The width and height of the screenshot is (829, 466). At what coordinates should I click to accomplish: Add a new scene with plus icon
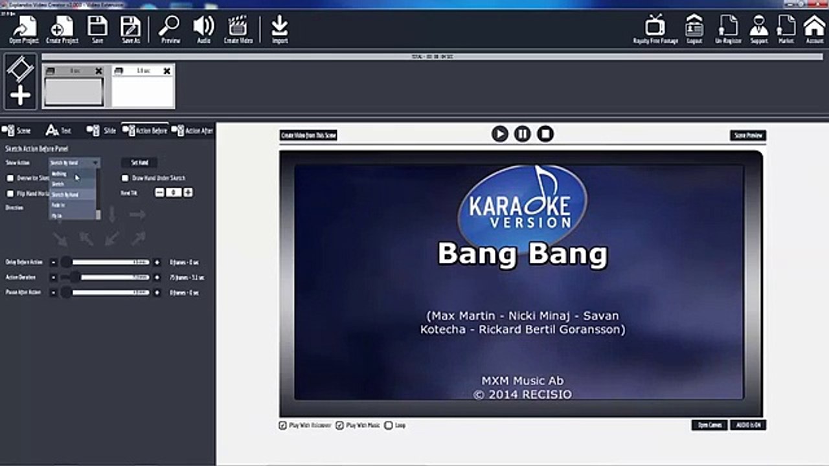[x=20, y=96]
